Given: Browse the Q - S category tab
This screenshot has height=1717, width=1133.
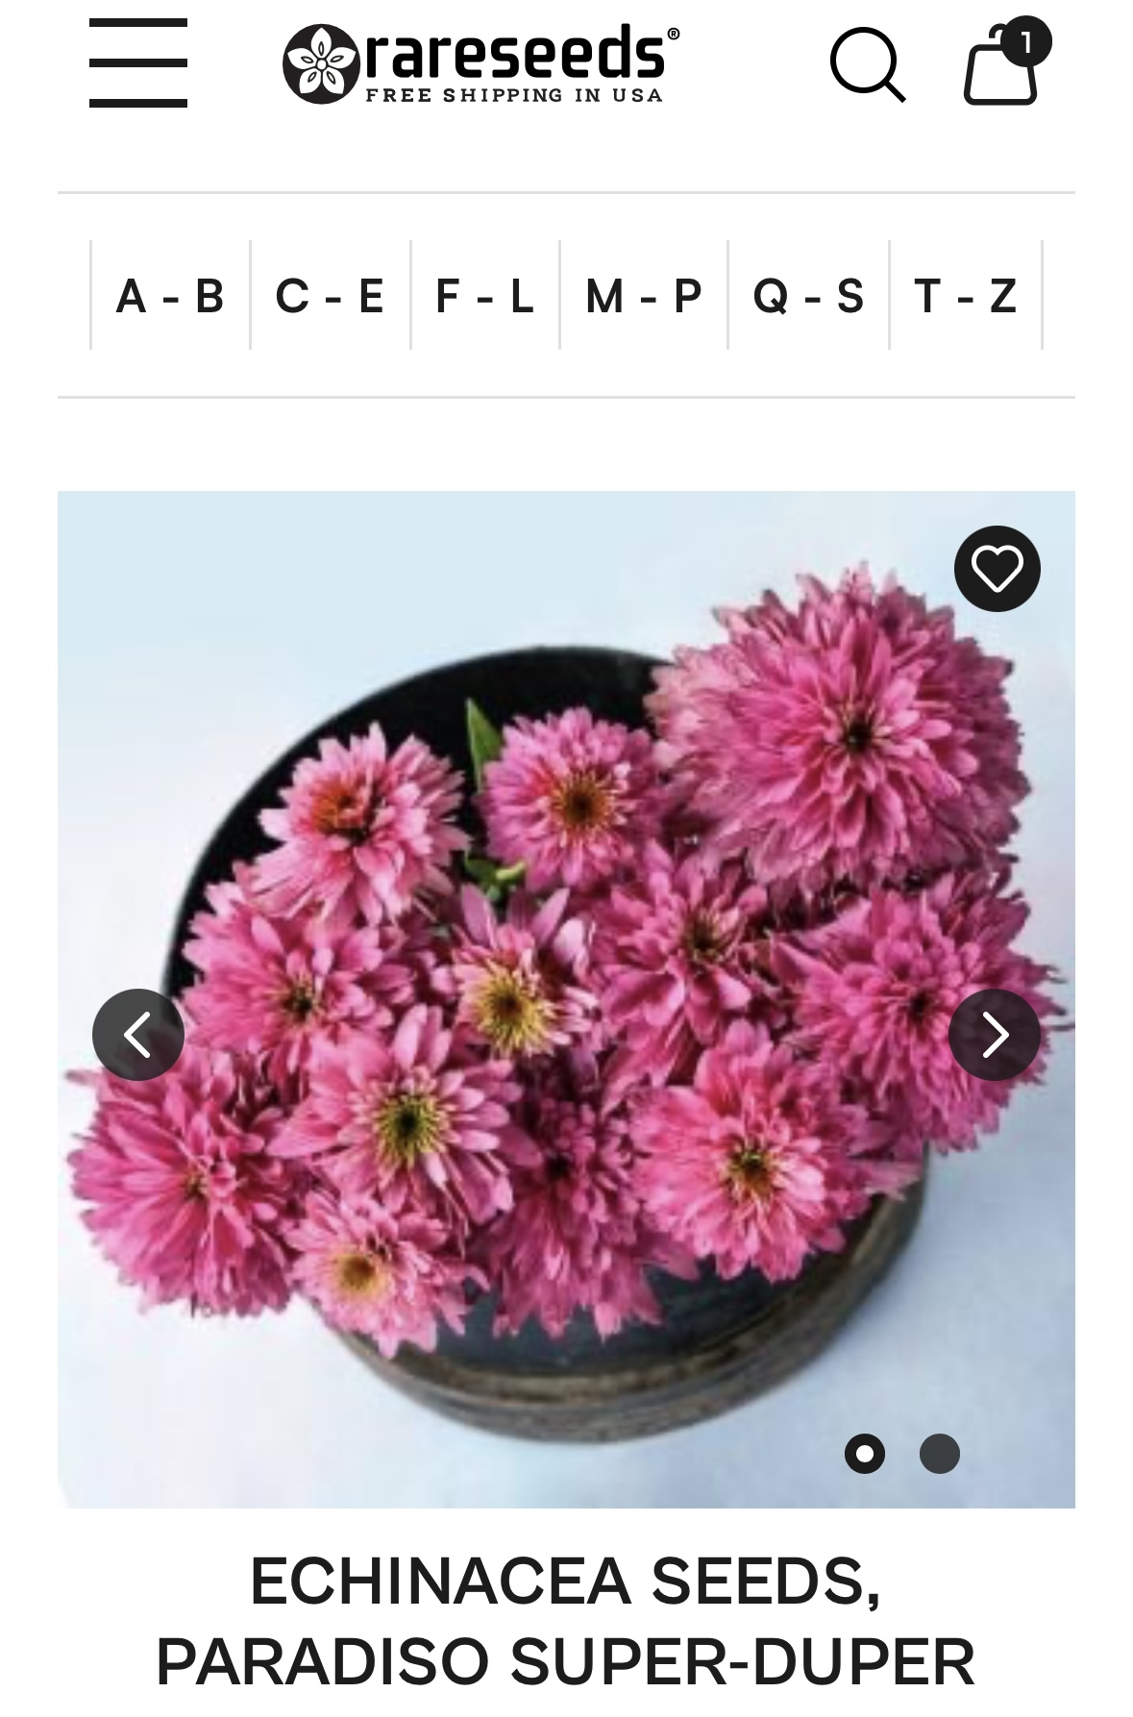Looking at the screenshot, I should pos(809,295).
